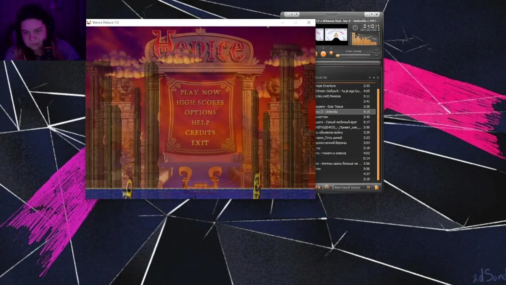Select the 'Привет_как_...' track
The image size is (506, 285).
[346, 127]
